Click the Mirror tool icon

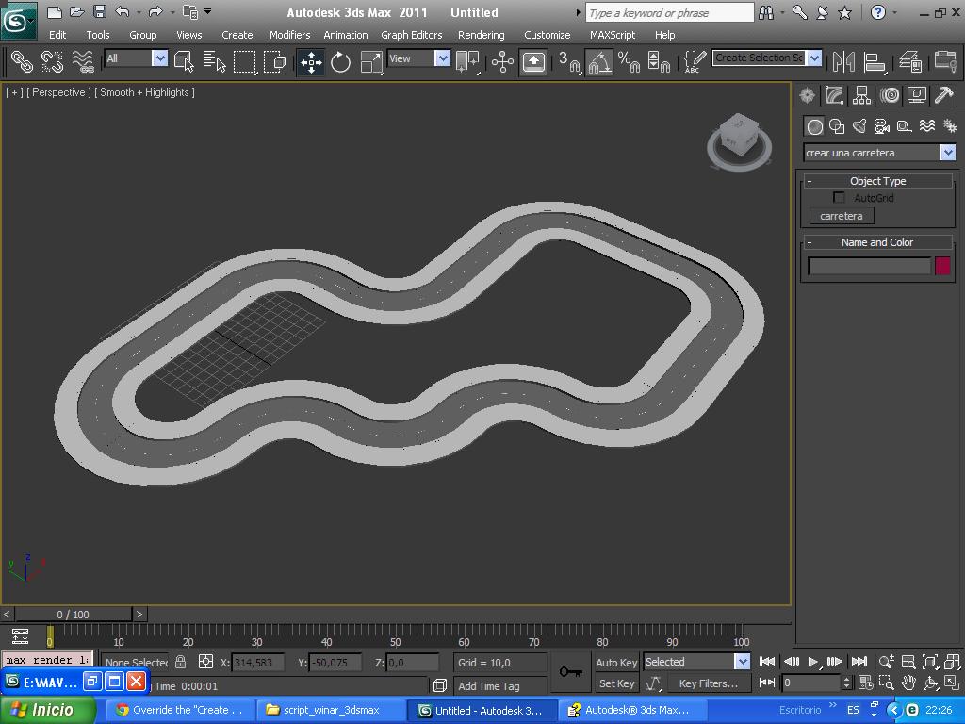843,62
